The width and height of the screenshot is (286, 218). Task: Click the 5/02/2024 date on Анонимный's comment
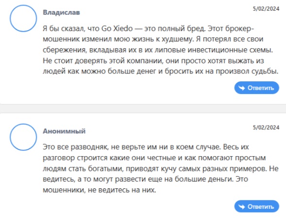266,127
